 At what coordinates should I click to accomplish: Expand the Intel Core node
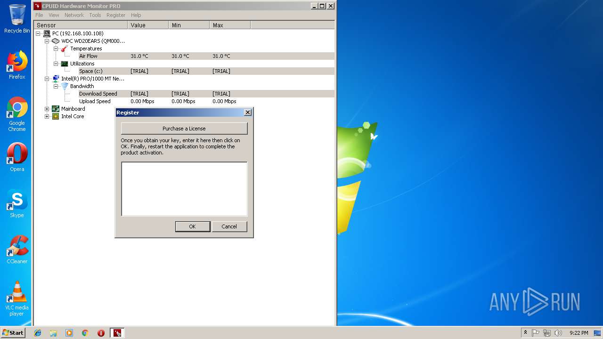47,116
